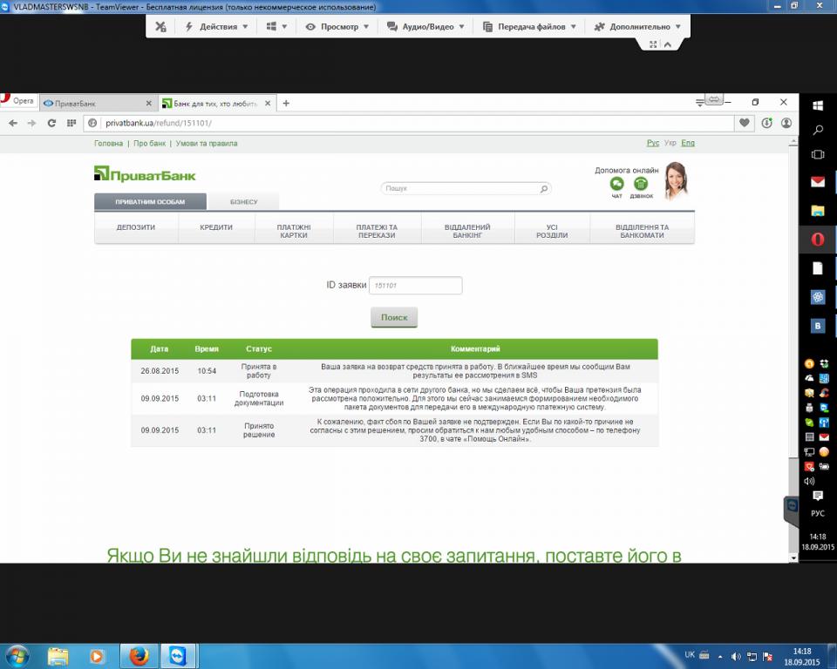Viewport: 837px width, 669px height.
Task: Click the ЧАТ online help icon
Action: tap(617, 185)
